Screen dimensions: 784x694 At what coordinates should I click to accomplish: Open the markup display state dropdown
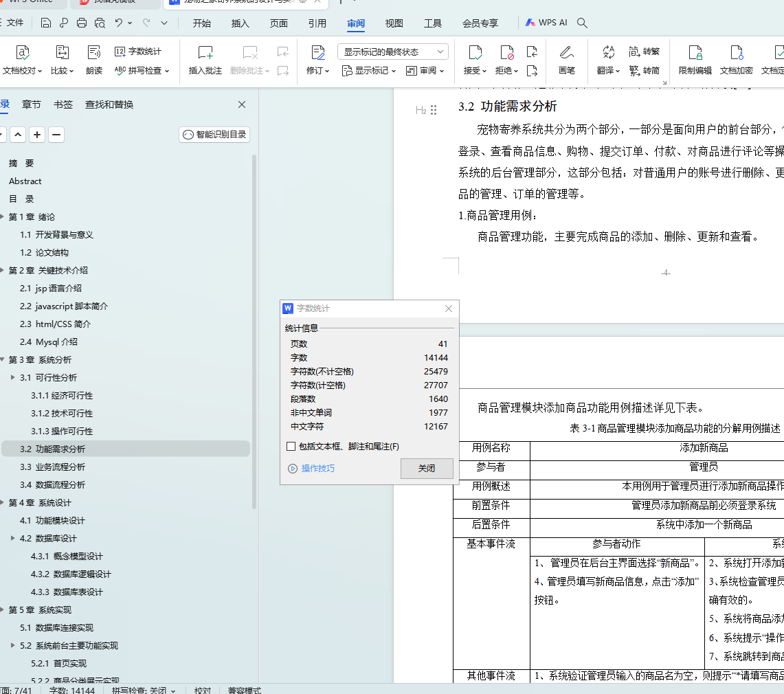pyautogui.click(x=392, y=52)
